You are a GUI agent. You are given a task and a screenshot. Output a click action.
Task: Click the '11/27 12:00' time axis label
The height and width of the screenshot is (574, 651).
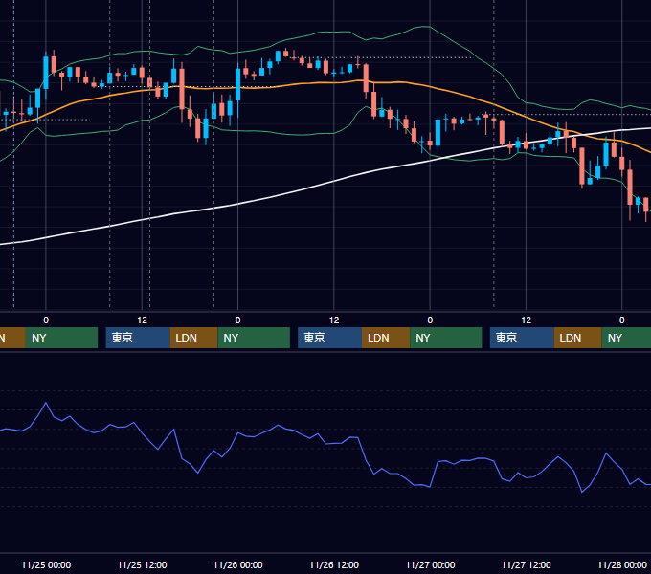coord(526,564)
